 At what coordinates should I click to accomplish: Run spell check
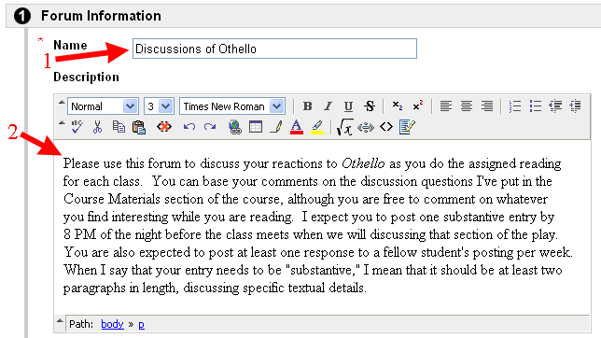[77, 127]
